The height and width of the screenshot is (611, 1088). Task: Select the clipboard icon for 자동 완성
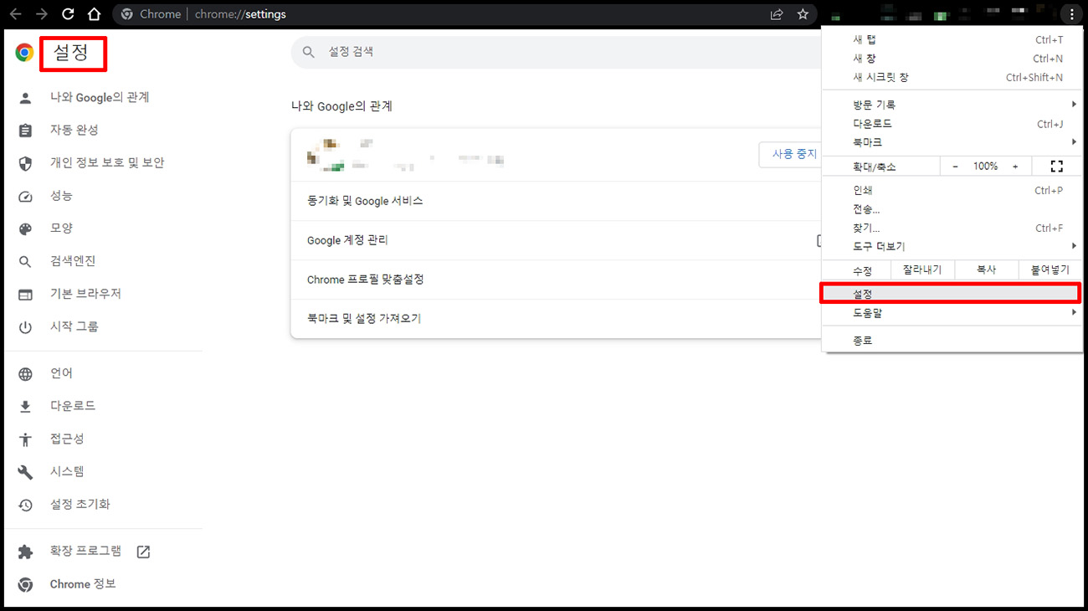pyautogui.click(x=25, y=131)
